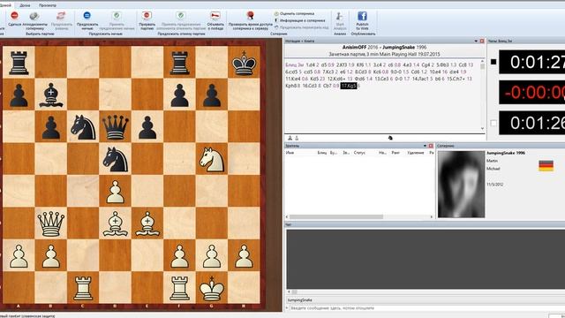Select the white rook on c1
The width and height of the screenshot is (565, 318).
(x=83, y=288)
